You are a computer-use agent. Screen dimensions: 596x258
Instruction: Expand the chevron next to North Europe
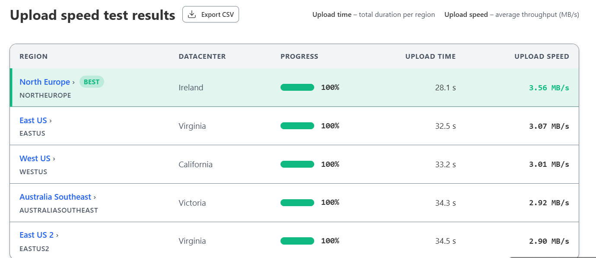click(73, 82)
